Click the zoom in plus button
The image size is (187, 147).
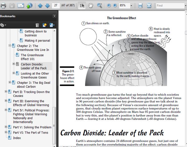tap(114, 6)
